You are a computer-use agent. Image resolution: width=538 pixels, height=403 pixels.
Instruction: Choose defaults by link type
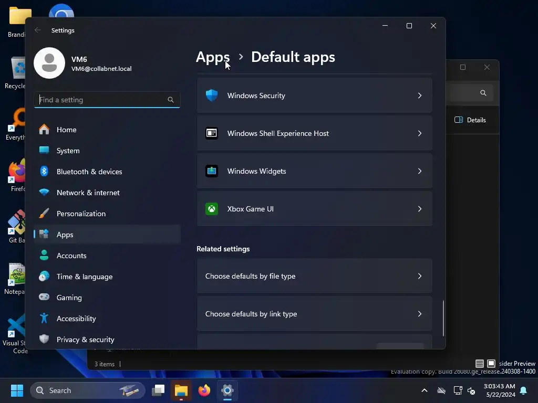point(314,314)
